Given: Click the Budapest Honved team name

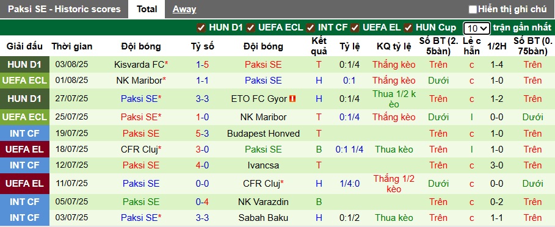Looking at the screenshot, I should pyautogui.click(x=263, y=134).
